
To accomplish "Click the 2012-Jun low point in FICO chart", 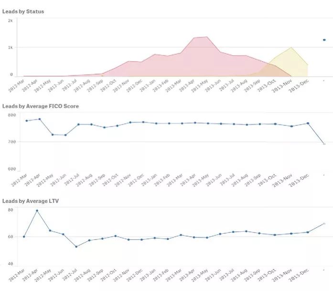I will pyautogui.click(x=65, y=135).
